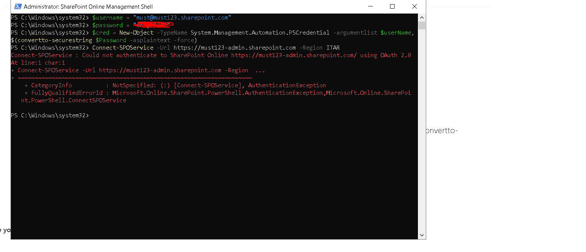Click 'System.Management.Automation.PSCredential' type name
The image size is (586, 252).
260,33
